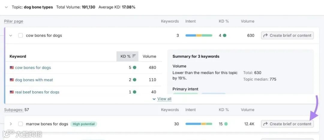Expand the marrow bones for dogs row

coord(11,124)
